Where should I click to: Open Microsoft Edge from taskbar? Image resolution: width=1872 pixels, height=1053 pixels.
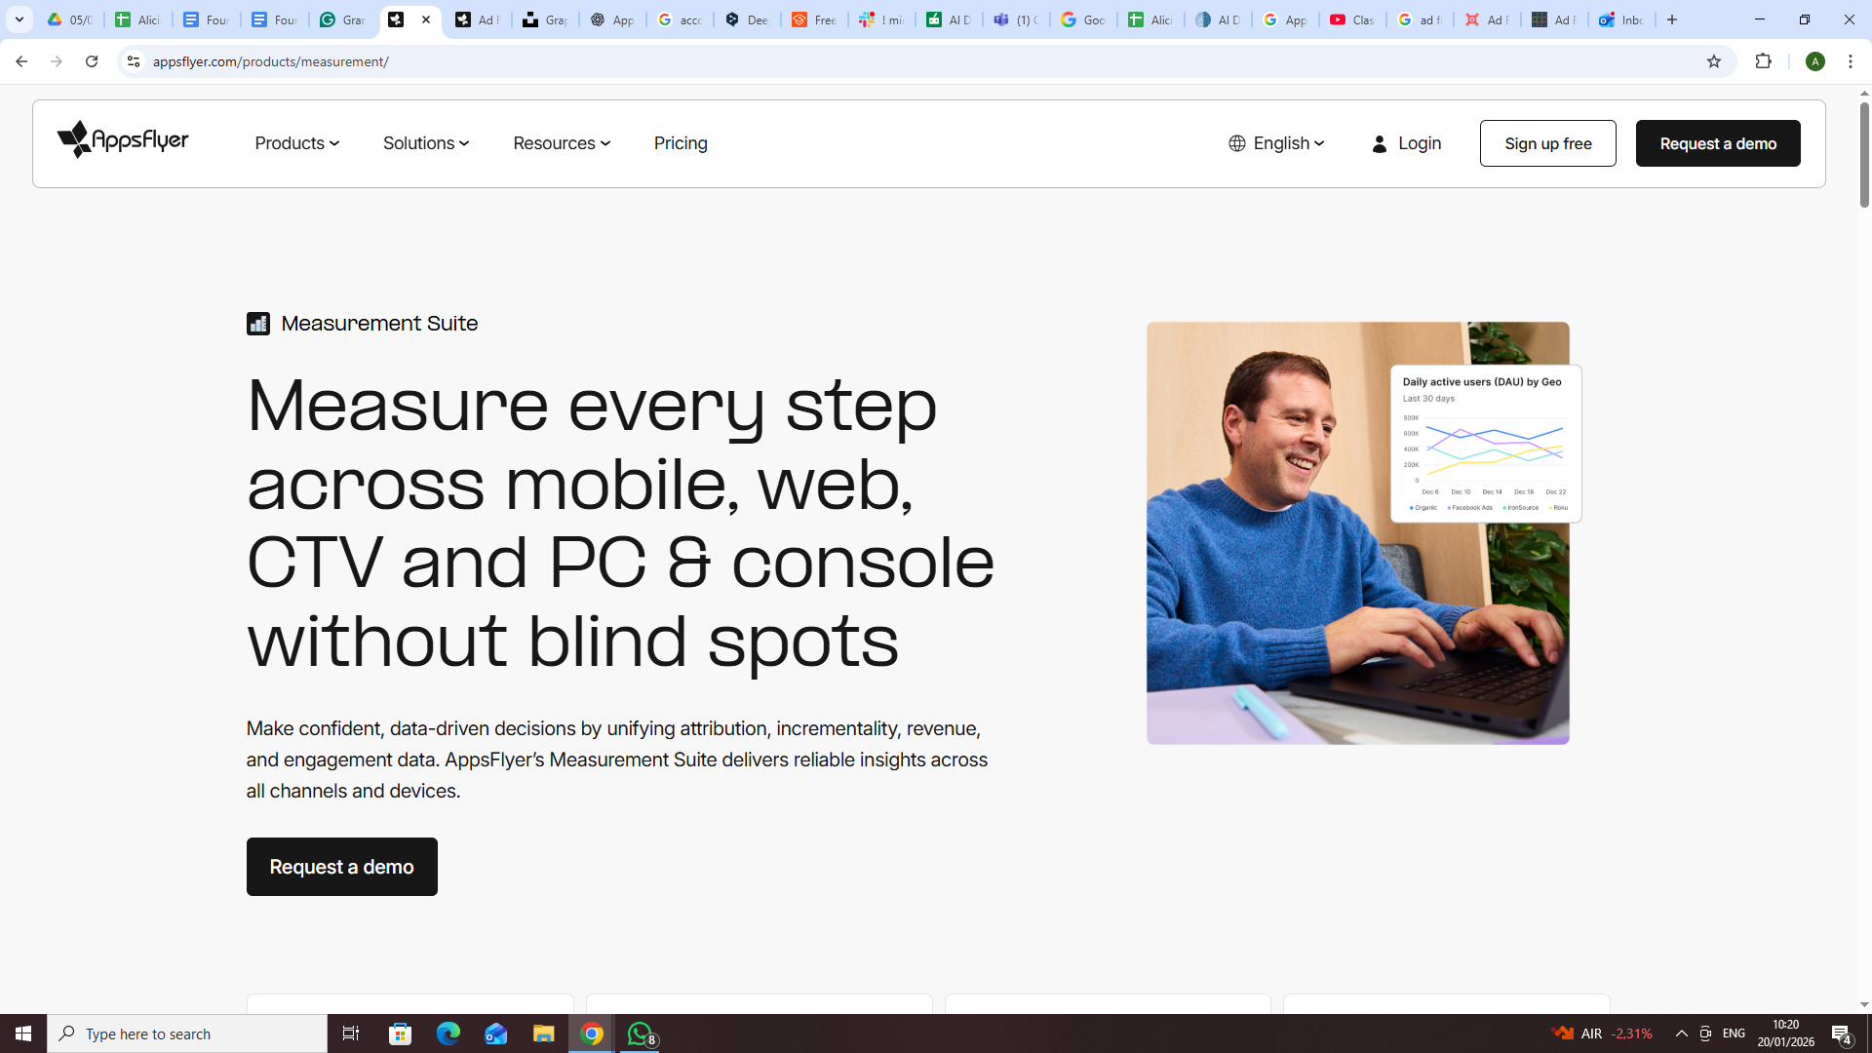(x=448, y=1033)
